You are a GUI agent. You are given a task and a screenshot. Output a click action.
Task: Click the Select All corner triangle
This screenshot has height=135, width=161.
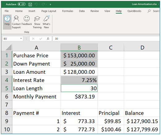[x=8, y=47]
